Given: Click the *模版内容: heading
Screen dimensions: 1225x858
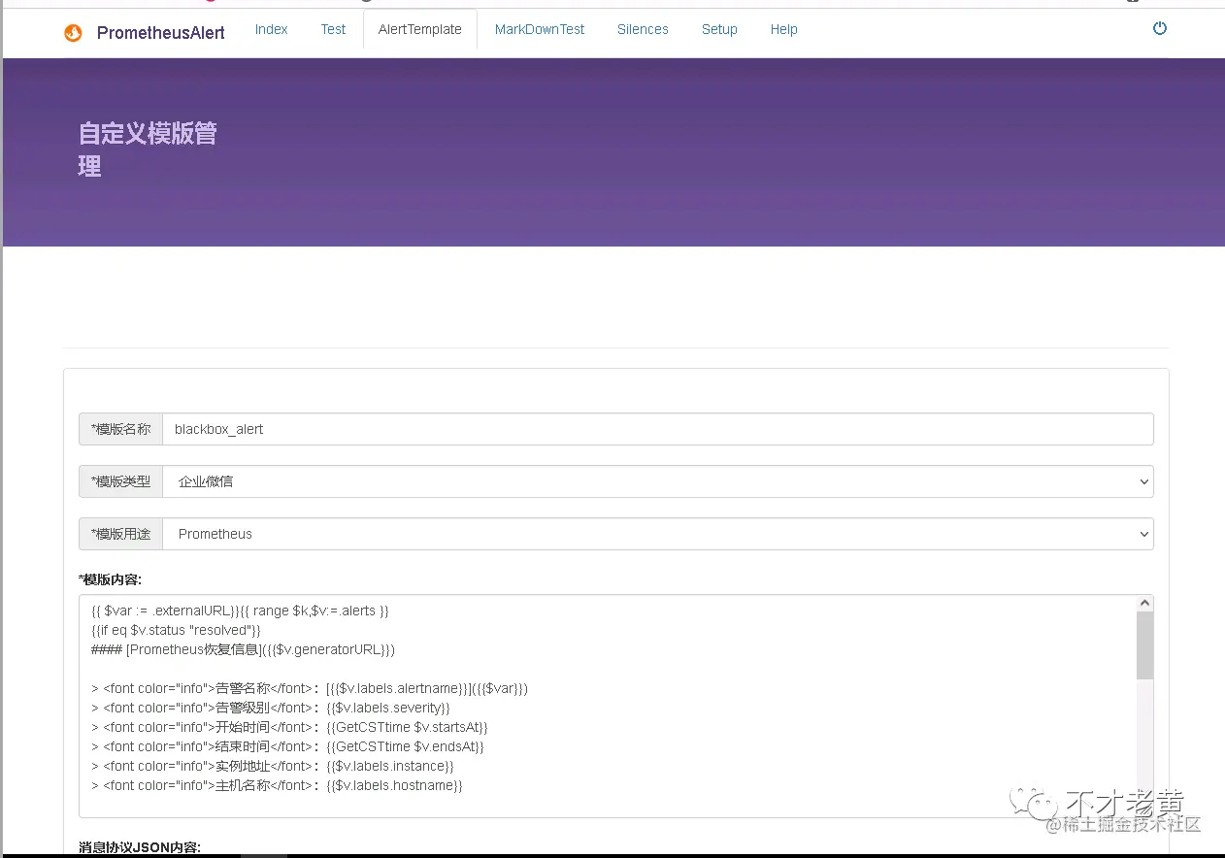Looking at the screenshot, I should pyautogui.click(x=111, y=579).
